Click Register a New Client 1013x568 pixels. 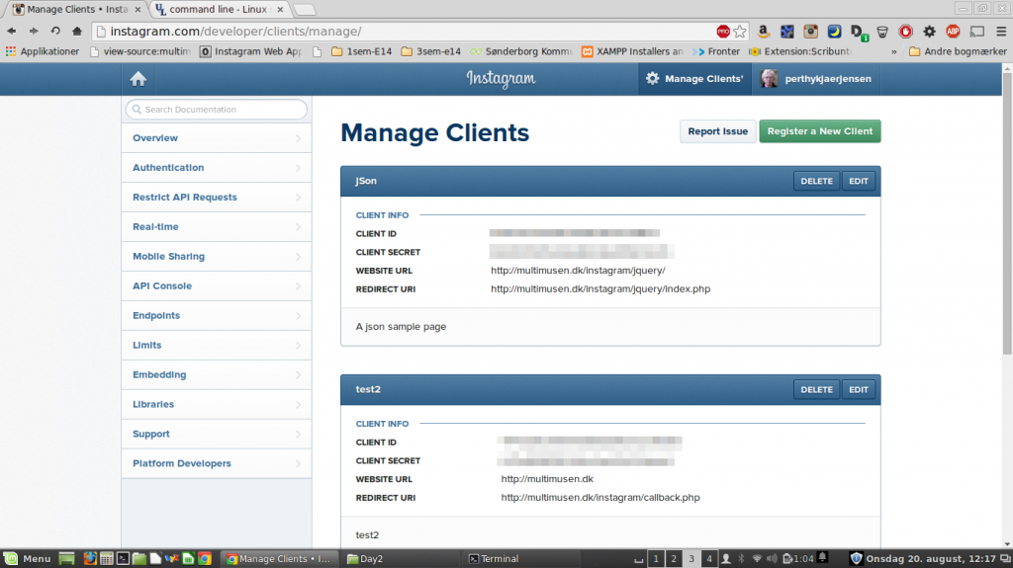pos(820,131)
